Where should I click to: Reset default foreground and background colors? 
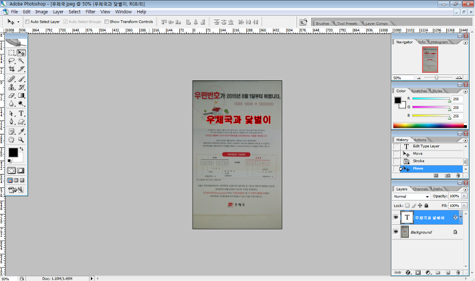pyautogui.click(x=9, y=161)
